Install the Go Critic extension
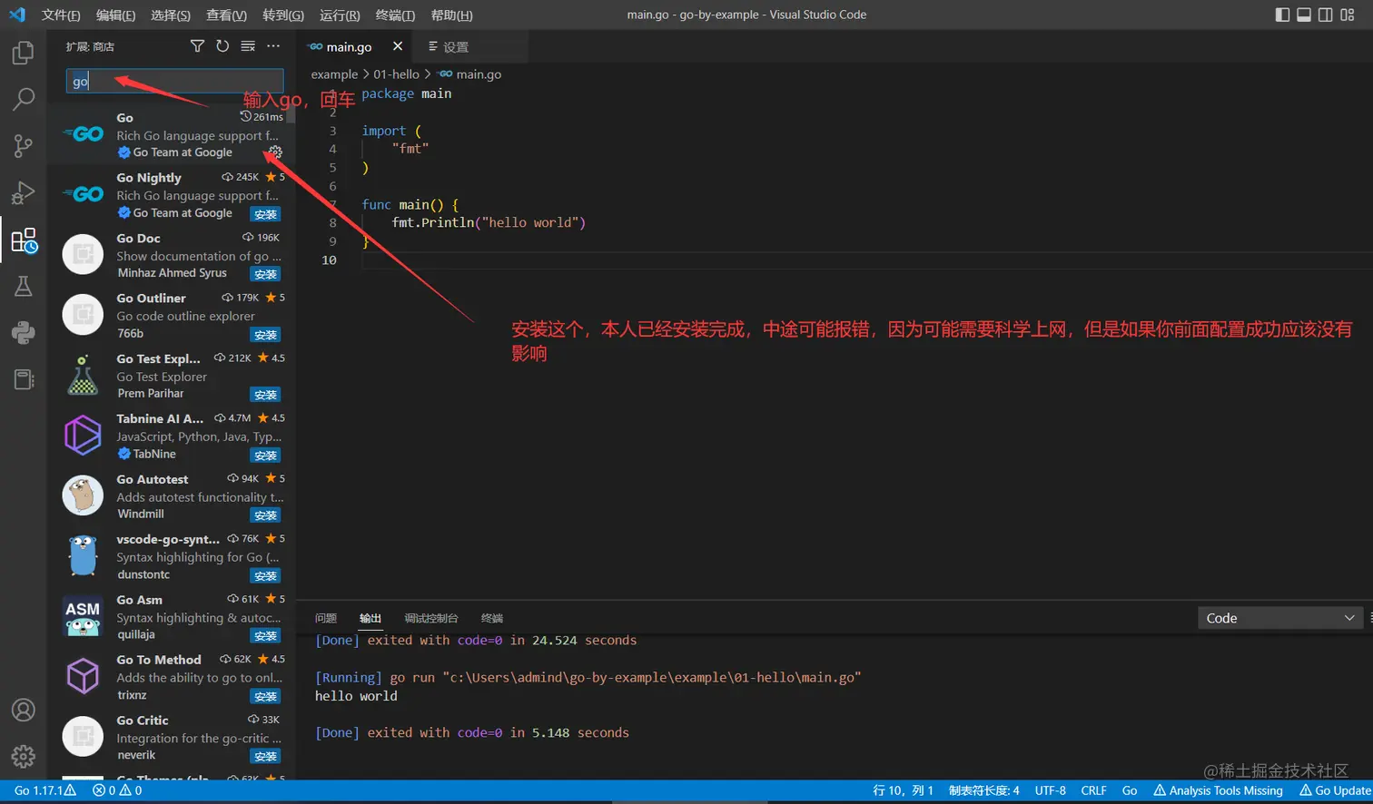 pyautogui.click(x=265, y=757)
